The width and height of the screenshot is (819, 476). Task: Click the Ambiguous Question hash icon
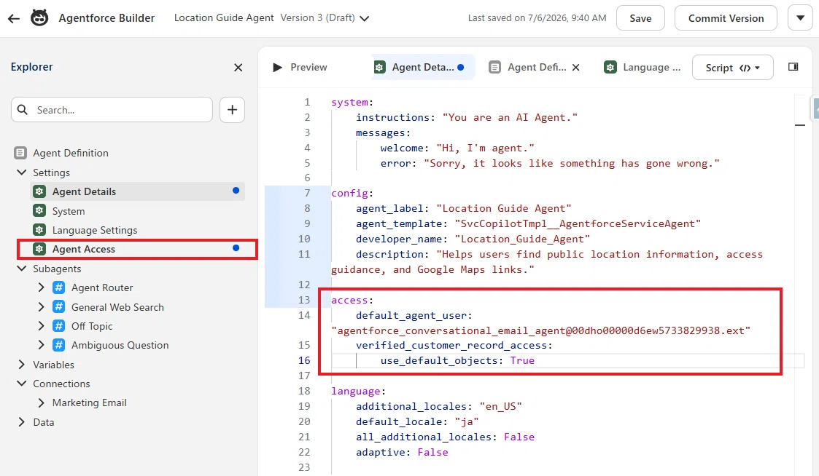(59, 345)
